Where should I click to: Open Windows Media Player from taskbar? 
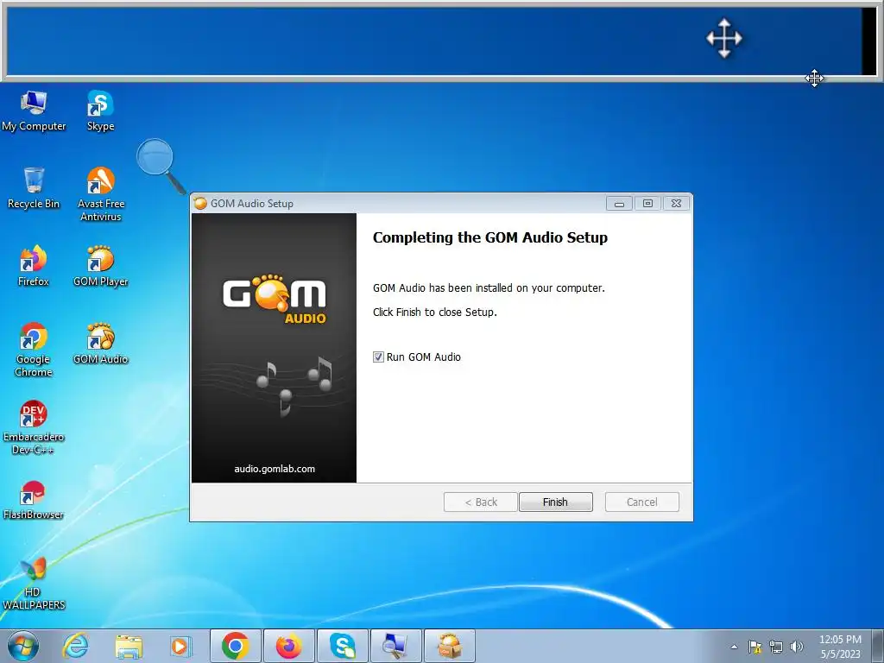[x=180, y=646]
